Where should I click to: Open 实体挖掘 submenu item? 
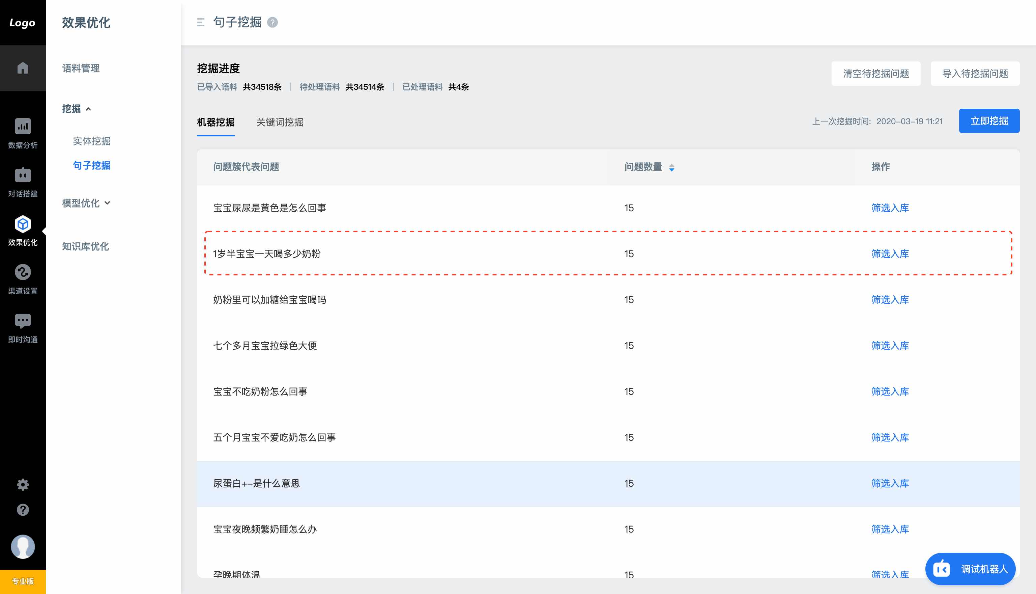point(92,141)
